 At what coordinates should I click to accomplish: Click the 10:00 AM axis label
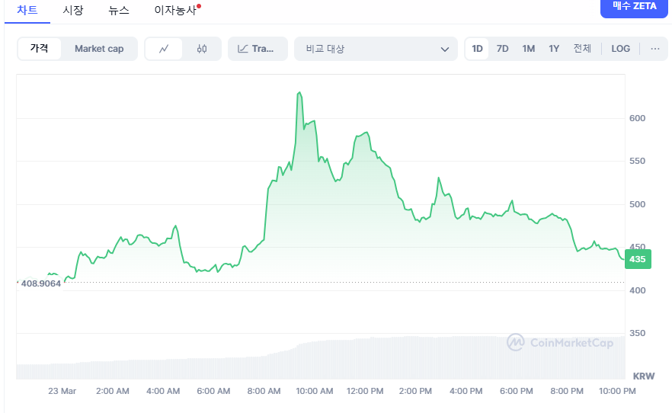[x=315, y=391]
